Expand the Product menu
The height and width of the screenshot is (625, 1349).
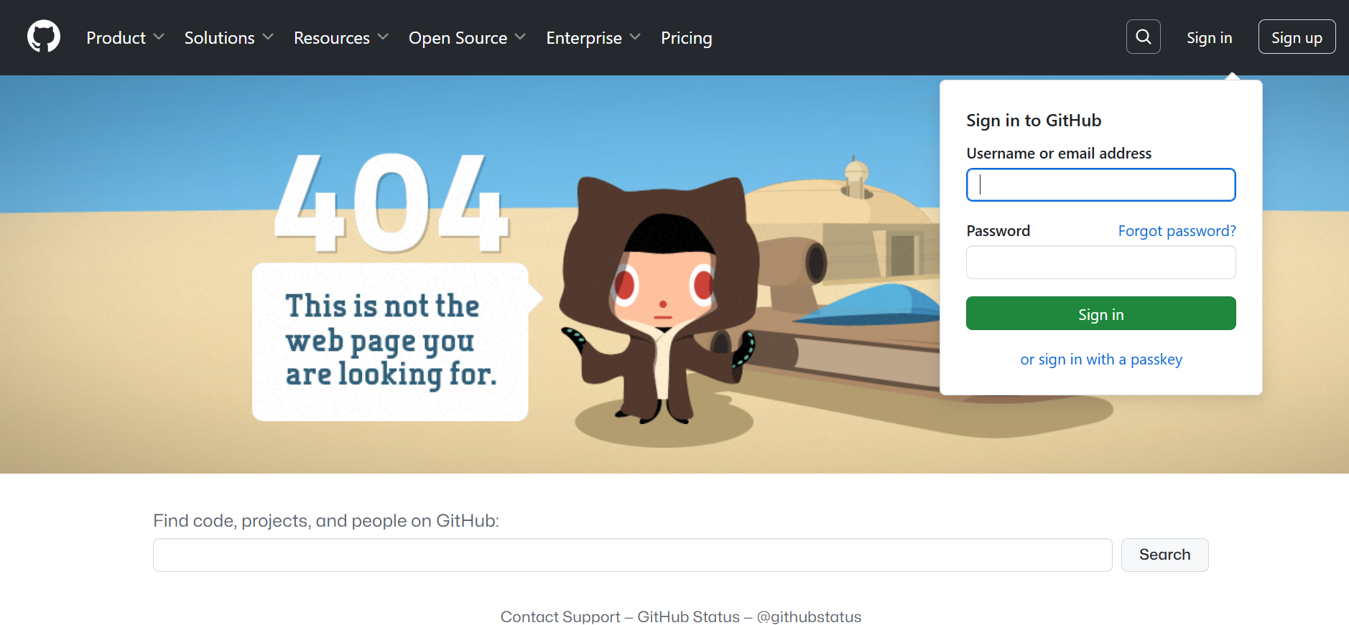click(x=125, y=37)
